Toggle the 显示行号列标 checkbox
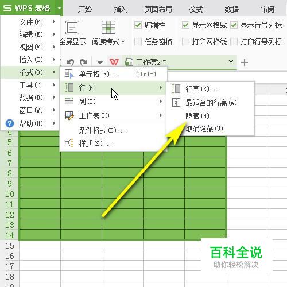287x287 pixels. pyautogui.click(x=234, y=25)
